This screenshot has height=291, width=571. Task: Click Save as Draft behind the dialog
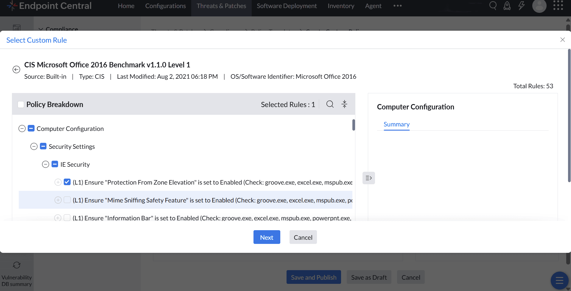pos(369,277)
